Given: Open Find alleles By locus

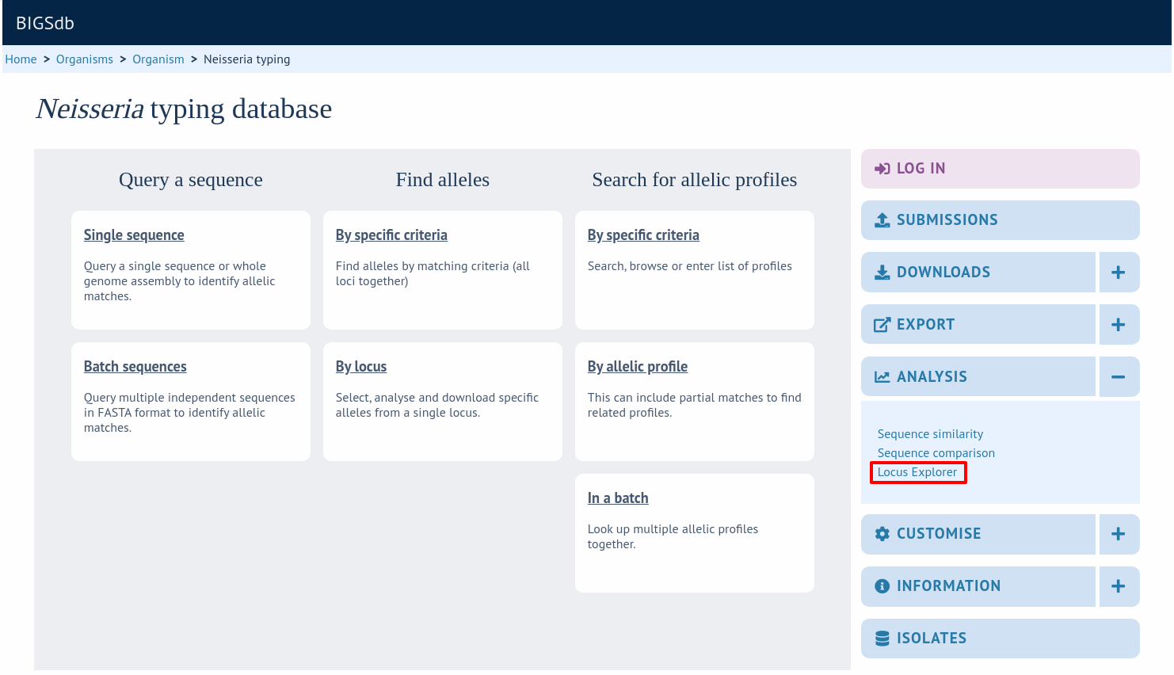Looking at the screenshot, I should [361, 367].
